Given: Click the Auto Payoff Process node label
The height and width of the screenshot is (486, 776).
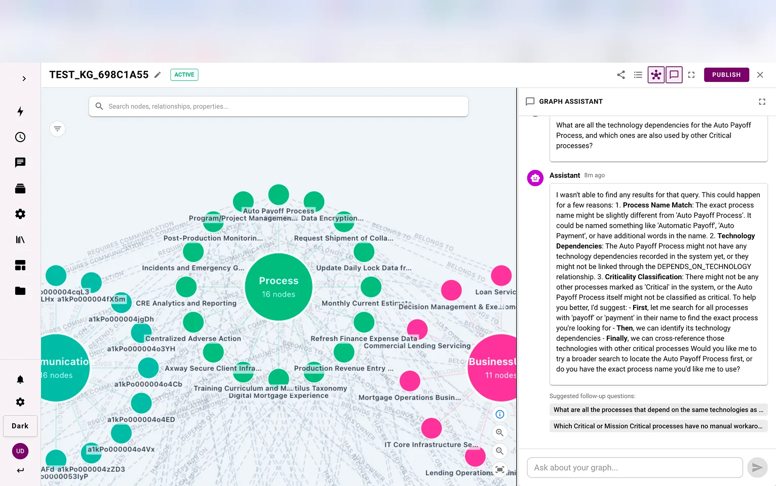Looking at the screenshot, I should point(279,211).
